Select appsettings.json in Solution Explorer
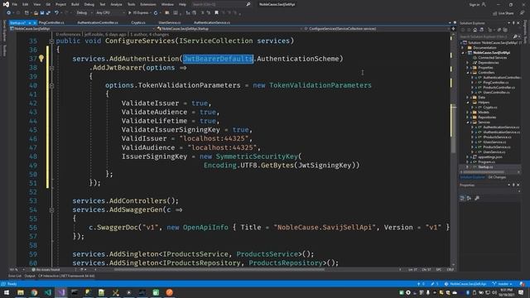This screenshot has width=530, height=298. click(x=489, y=157)
